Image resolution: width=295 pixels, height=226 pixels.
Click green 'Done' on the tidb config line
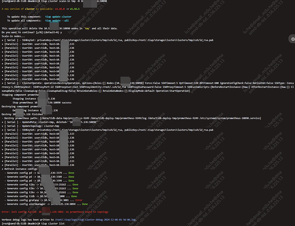coord(74,196)
